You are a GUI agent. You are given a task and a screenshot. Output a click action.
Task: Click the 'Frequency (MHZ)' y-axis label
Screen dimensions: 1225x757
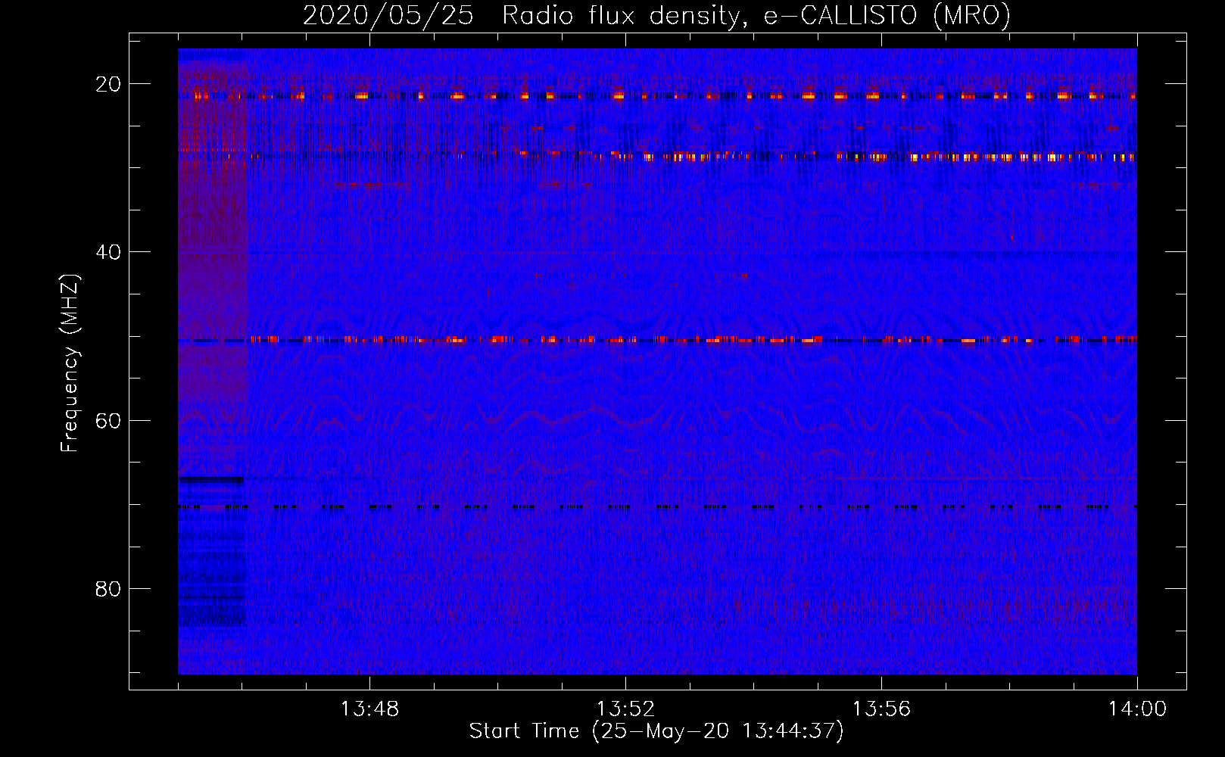(70, 363)
